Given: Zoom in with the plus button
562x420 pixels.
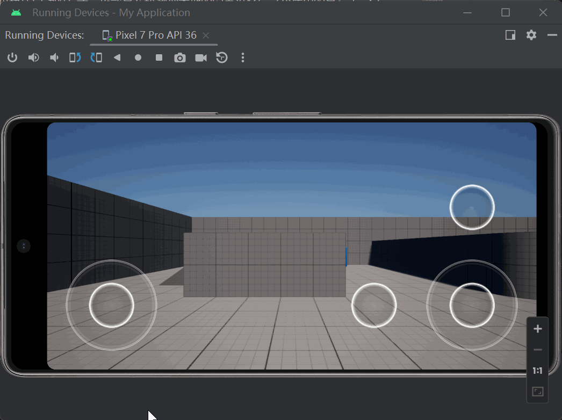Looking at the screenshot, I should pos(538,329).
